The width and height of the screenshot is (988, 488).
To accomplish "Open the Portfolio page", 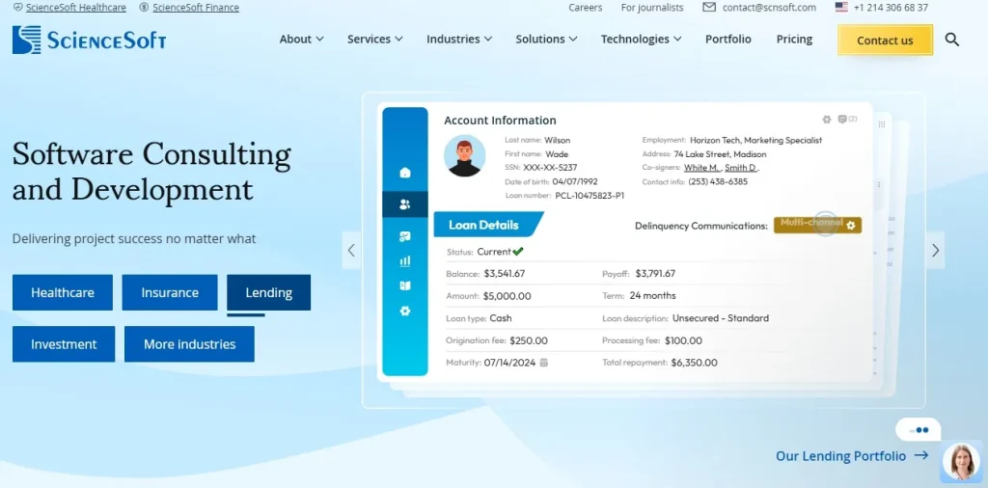I will pos(727,39).
